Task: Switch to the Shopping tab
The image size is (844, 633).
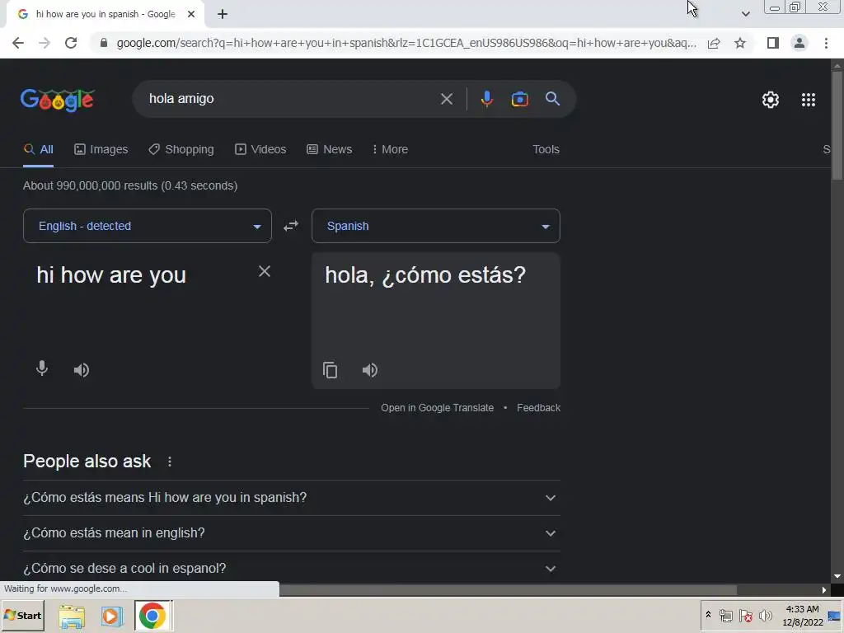Action: click(181, 150)
